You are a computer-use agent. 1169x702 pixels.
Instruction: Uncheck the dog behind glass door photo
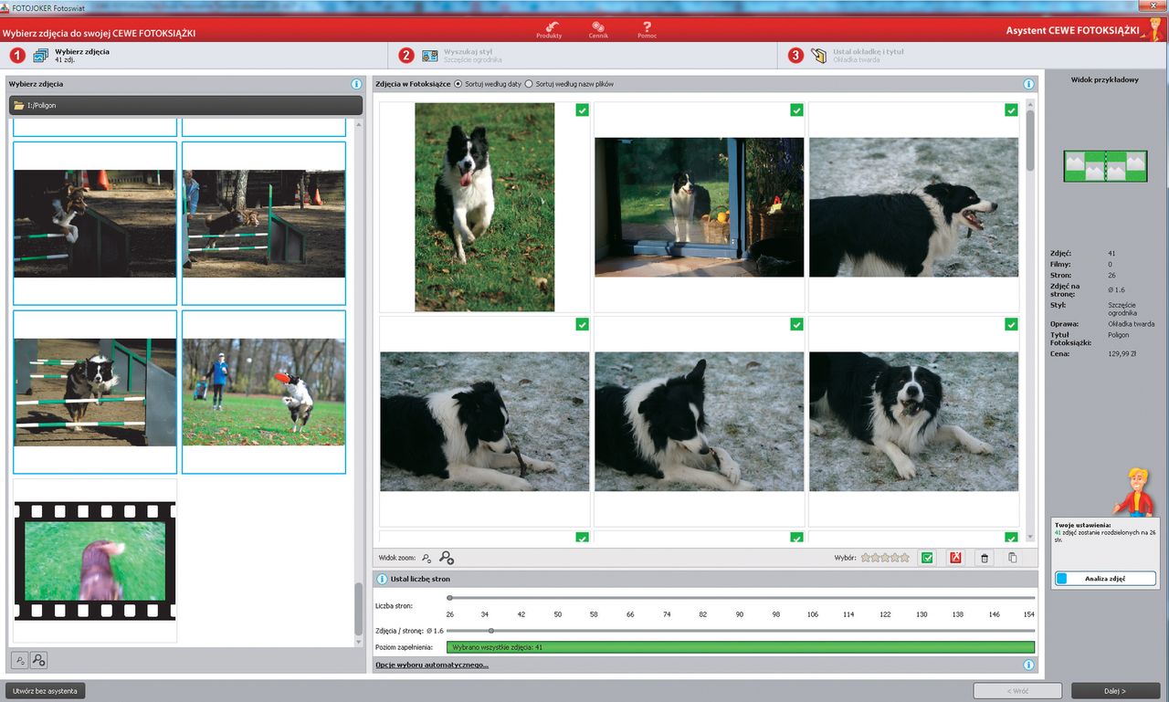[x=797, y=110]
